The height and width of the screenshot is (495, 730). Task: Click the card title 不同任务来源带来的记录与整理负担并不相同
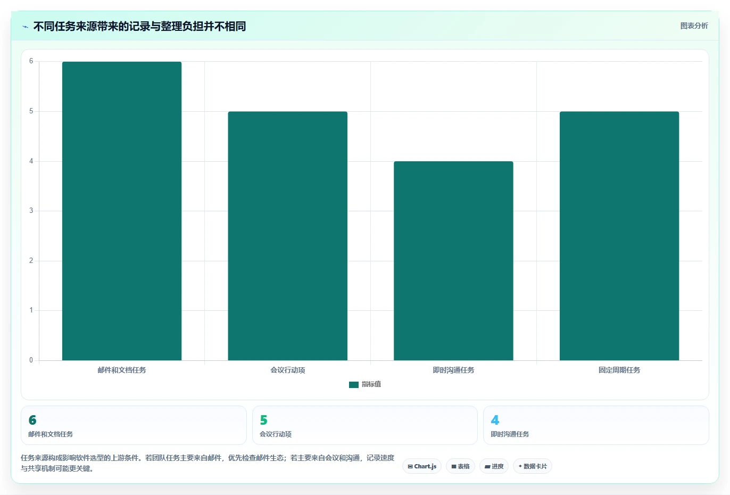(x=139, y=26)
